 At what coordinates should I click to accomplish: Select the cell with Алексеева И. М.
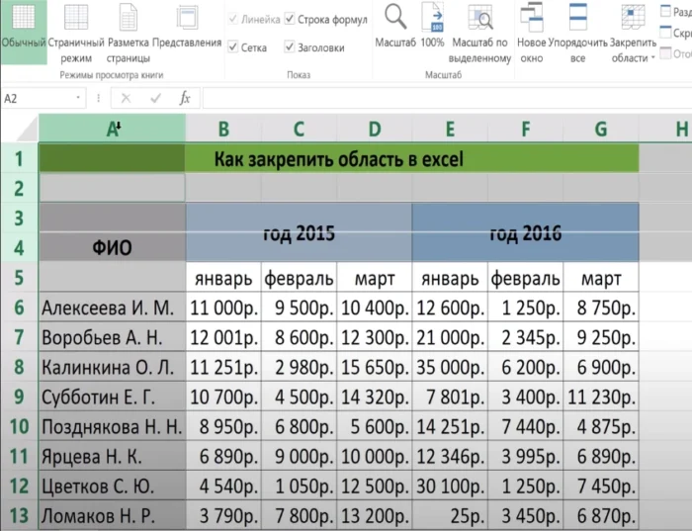coord(112,308)
